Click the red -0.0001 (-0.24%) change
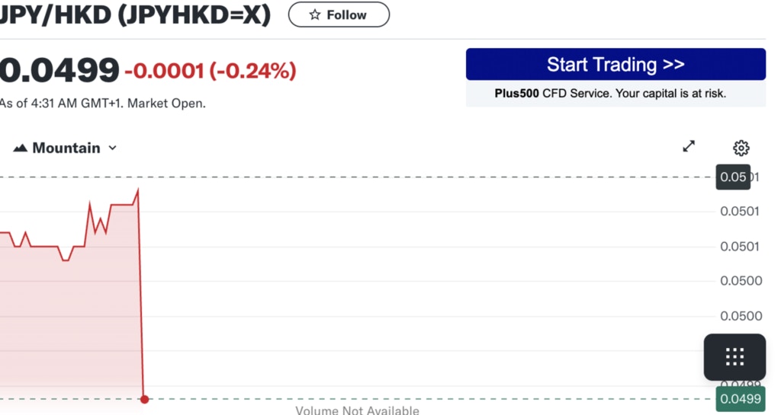This screenshot has height=415, width=781. [x=211, y=72]
